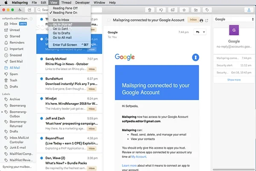This screenshot has height=171, width=256.
Task: Click the Google G avatar thumbnail
Action: [234, 30]
